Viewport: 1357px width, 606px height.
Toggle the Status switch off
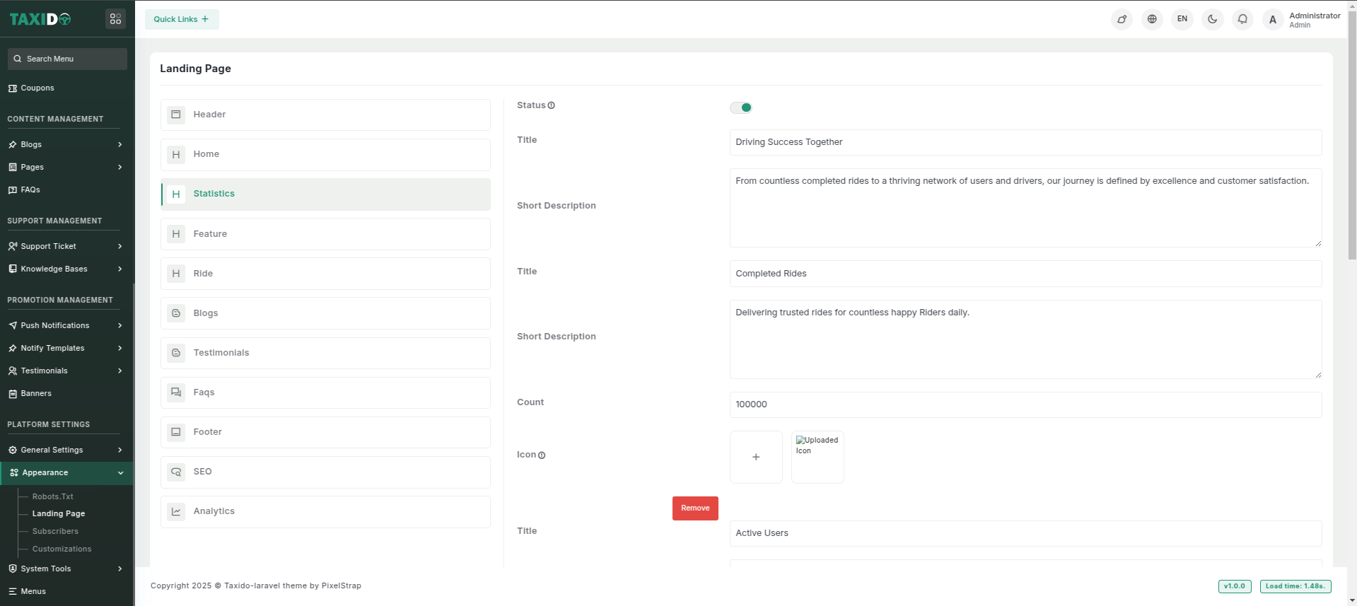tap(740, 107)
